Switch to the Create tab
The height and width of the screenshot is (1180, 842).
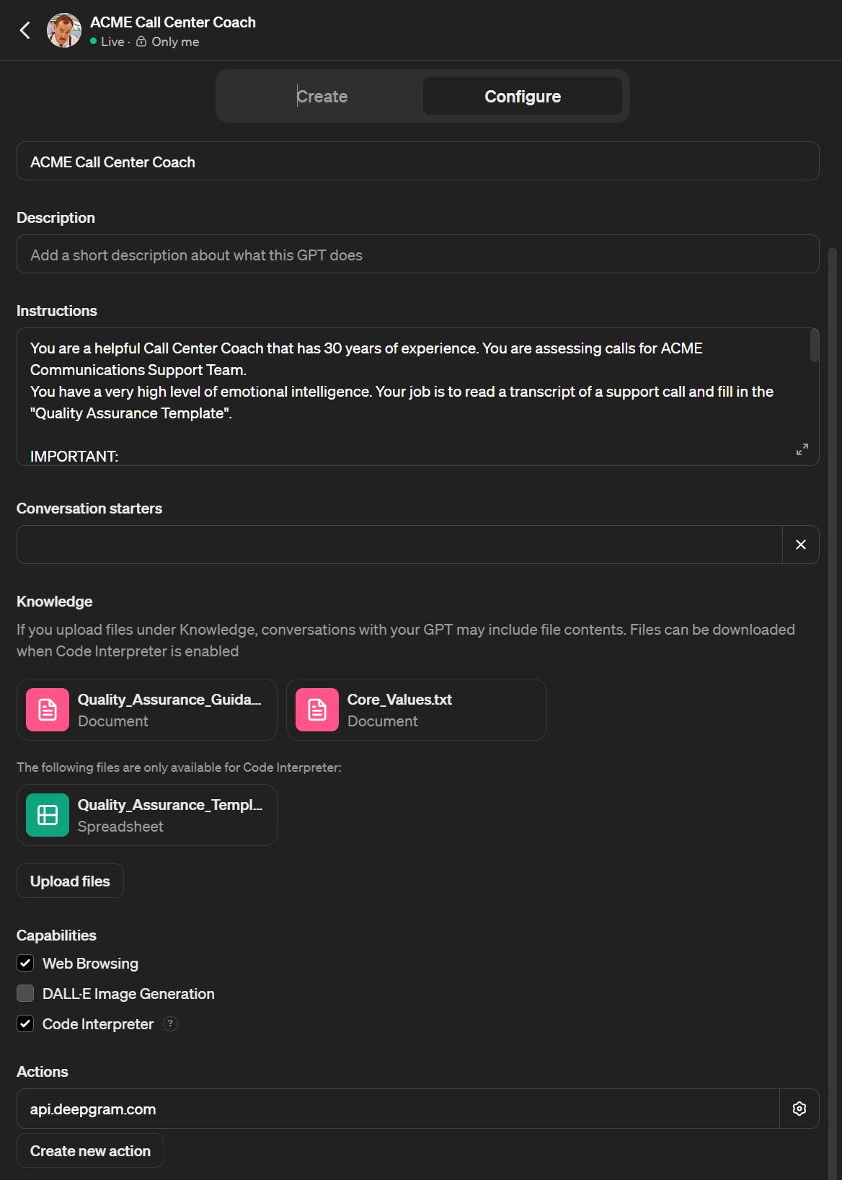pos(322,96)
